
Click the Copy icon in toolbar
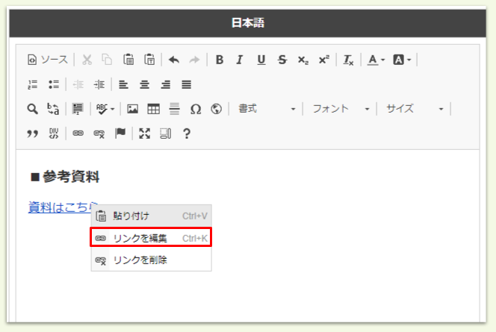pos(107,60)
